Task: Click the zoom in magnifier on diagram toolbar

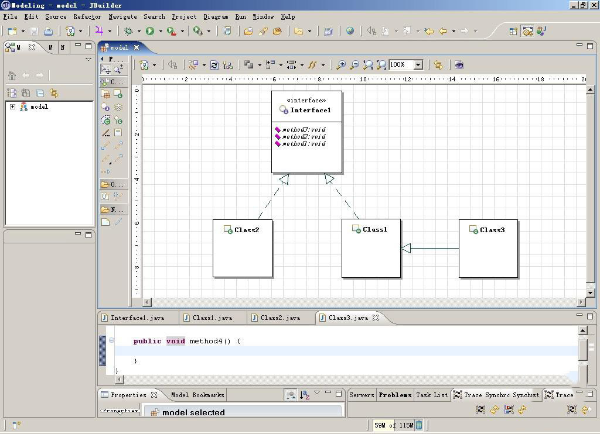Action: pos(340,65)
